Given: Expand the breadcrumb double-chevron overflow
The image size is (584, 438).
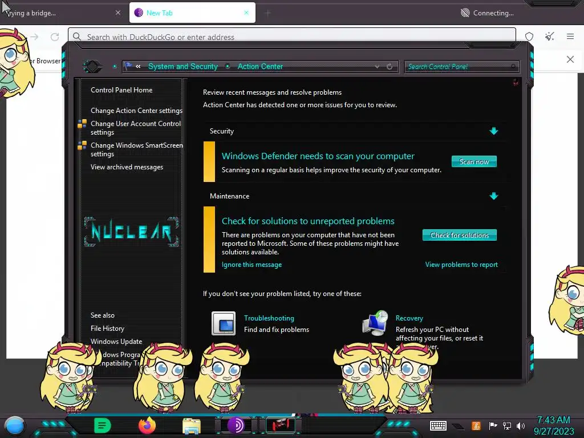Looking at the screenshot, I should [138, 66].
